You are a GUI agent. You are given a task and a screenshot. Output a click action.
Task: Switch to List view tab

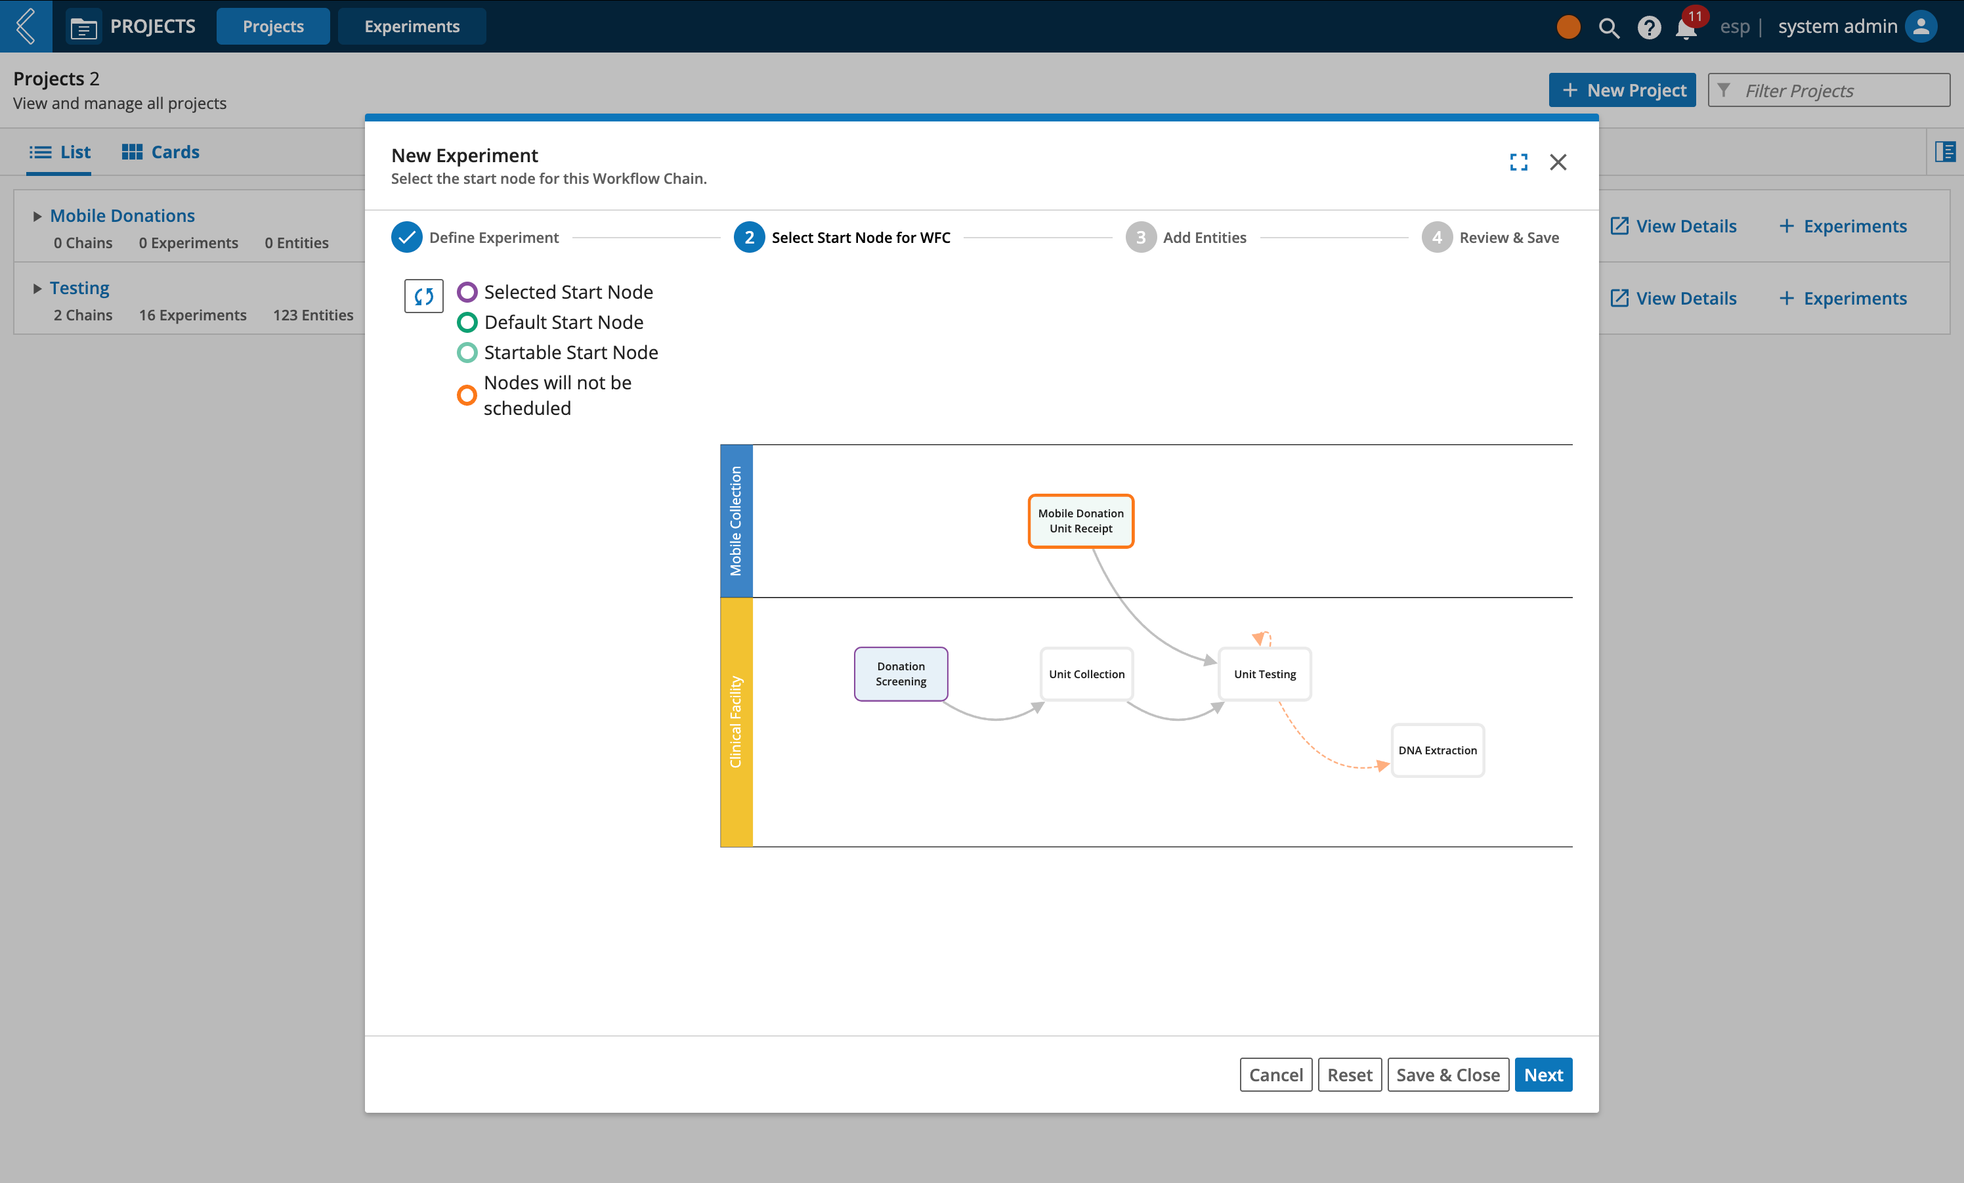tap(59, 152)
